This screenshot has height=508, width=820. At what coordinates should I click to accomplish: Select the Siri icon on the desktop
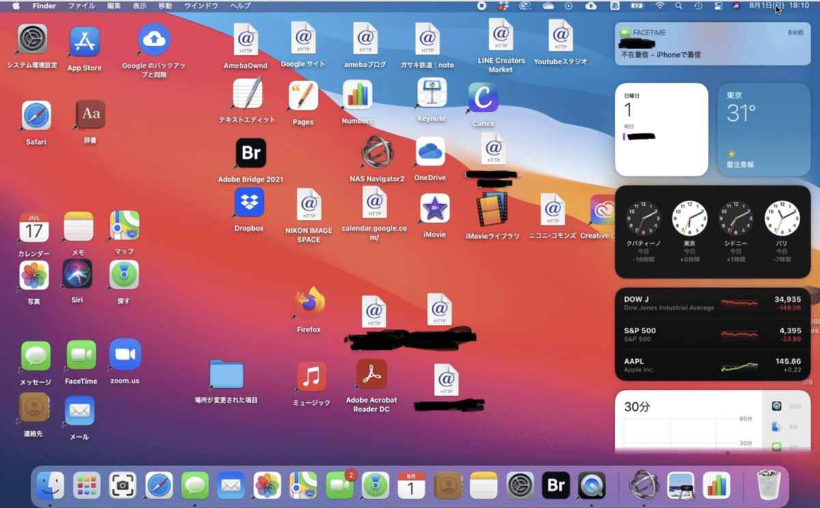coord(77,274)
